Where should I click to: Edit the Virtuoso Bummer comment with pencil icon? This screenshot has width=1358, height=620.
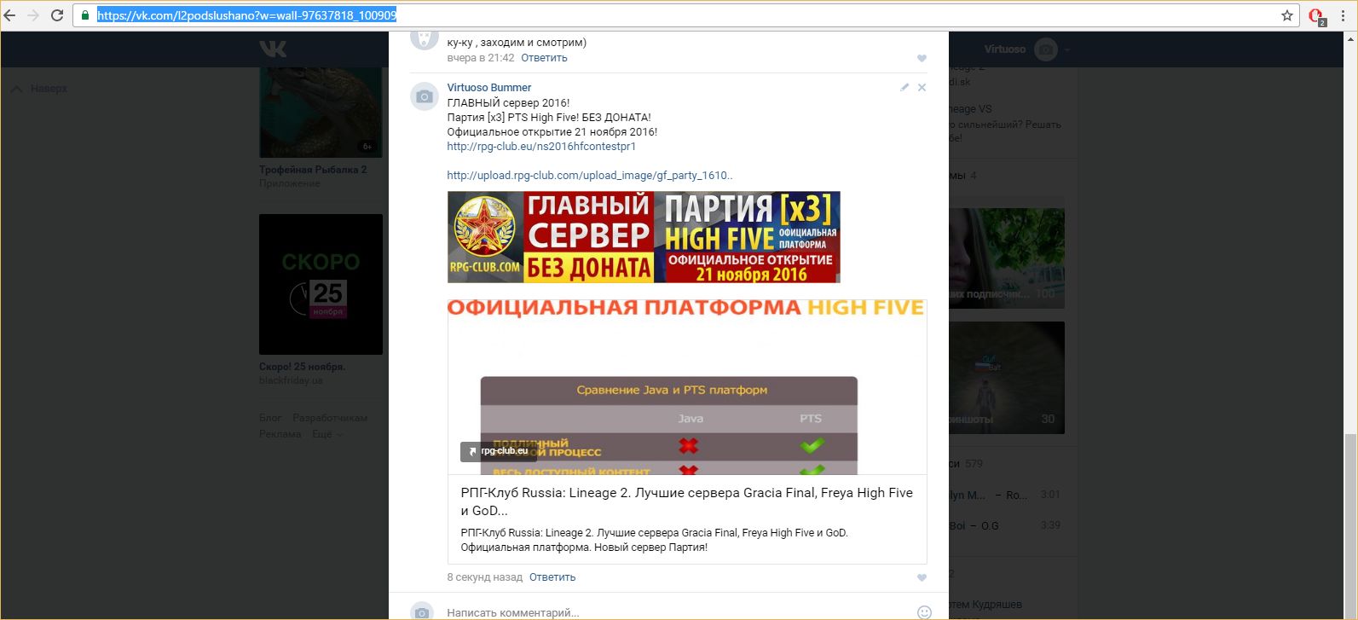tap(904, 87)
